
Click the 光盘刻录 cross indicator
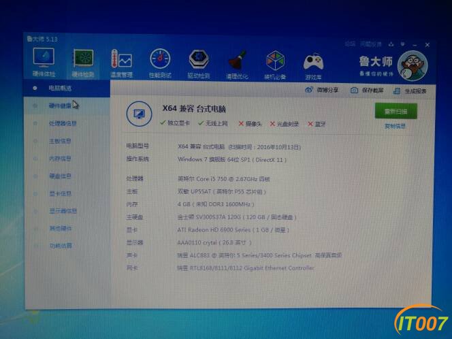(x=285, y=124)
